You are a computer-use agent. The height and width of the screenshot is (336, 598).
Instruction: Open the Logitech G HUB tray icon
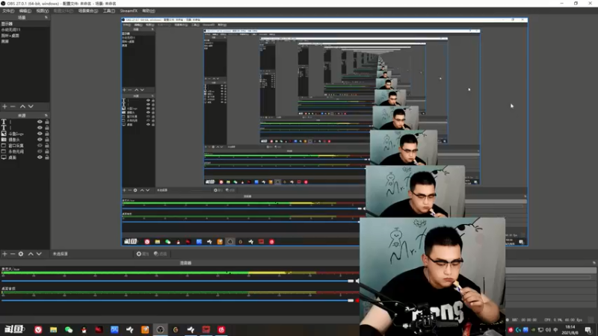click(x=518, y=330)
